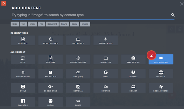This screenshot has width=184, height=109.
Task: Select Rich Text tile under All Content
Action: [50, 59]
